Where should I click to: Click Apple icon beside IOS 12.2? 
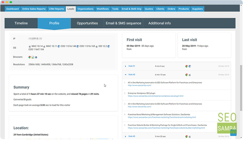tap(97, 46)
